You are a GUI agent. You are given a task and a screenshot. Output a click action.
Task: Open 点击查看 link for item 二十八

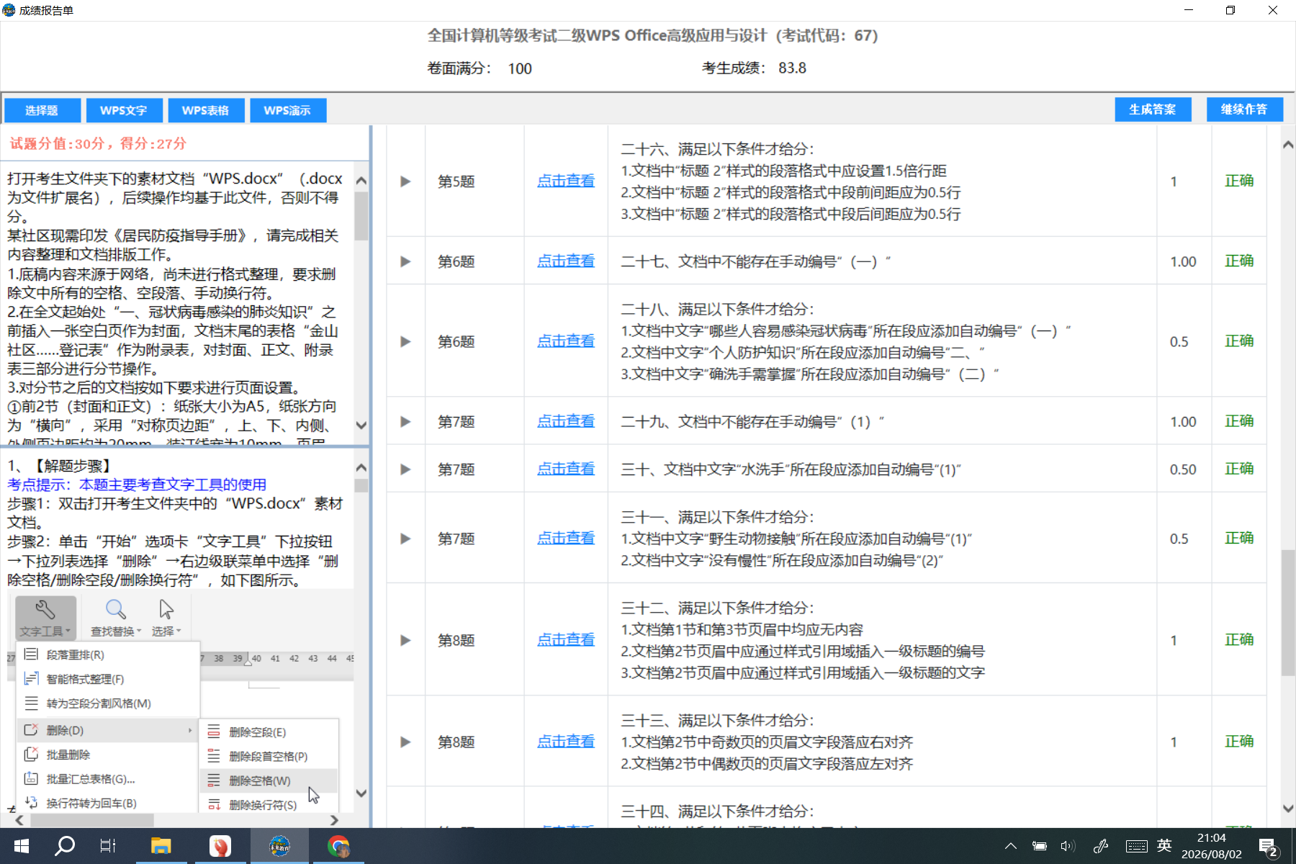point(566,341)
